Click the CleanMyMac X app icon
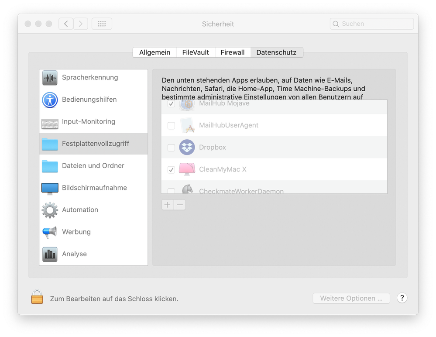Screen dimensions: 436x337 click(x=187, y=169)
